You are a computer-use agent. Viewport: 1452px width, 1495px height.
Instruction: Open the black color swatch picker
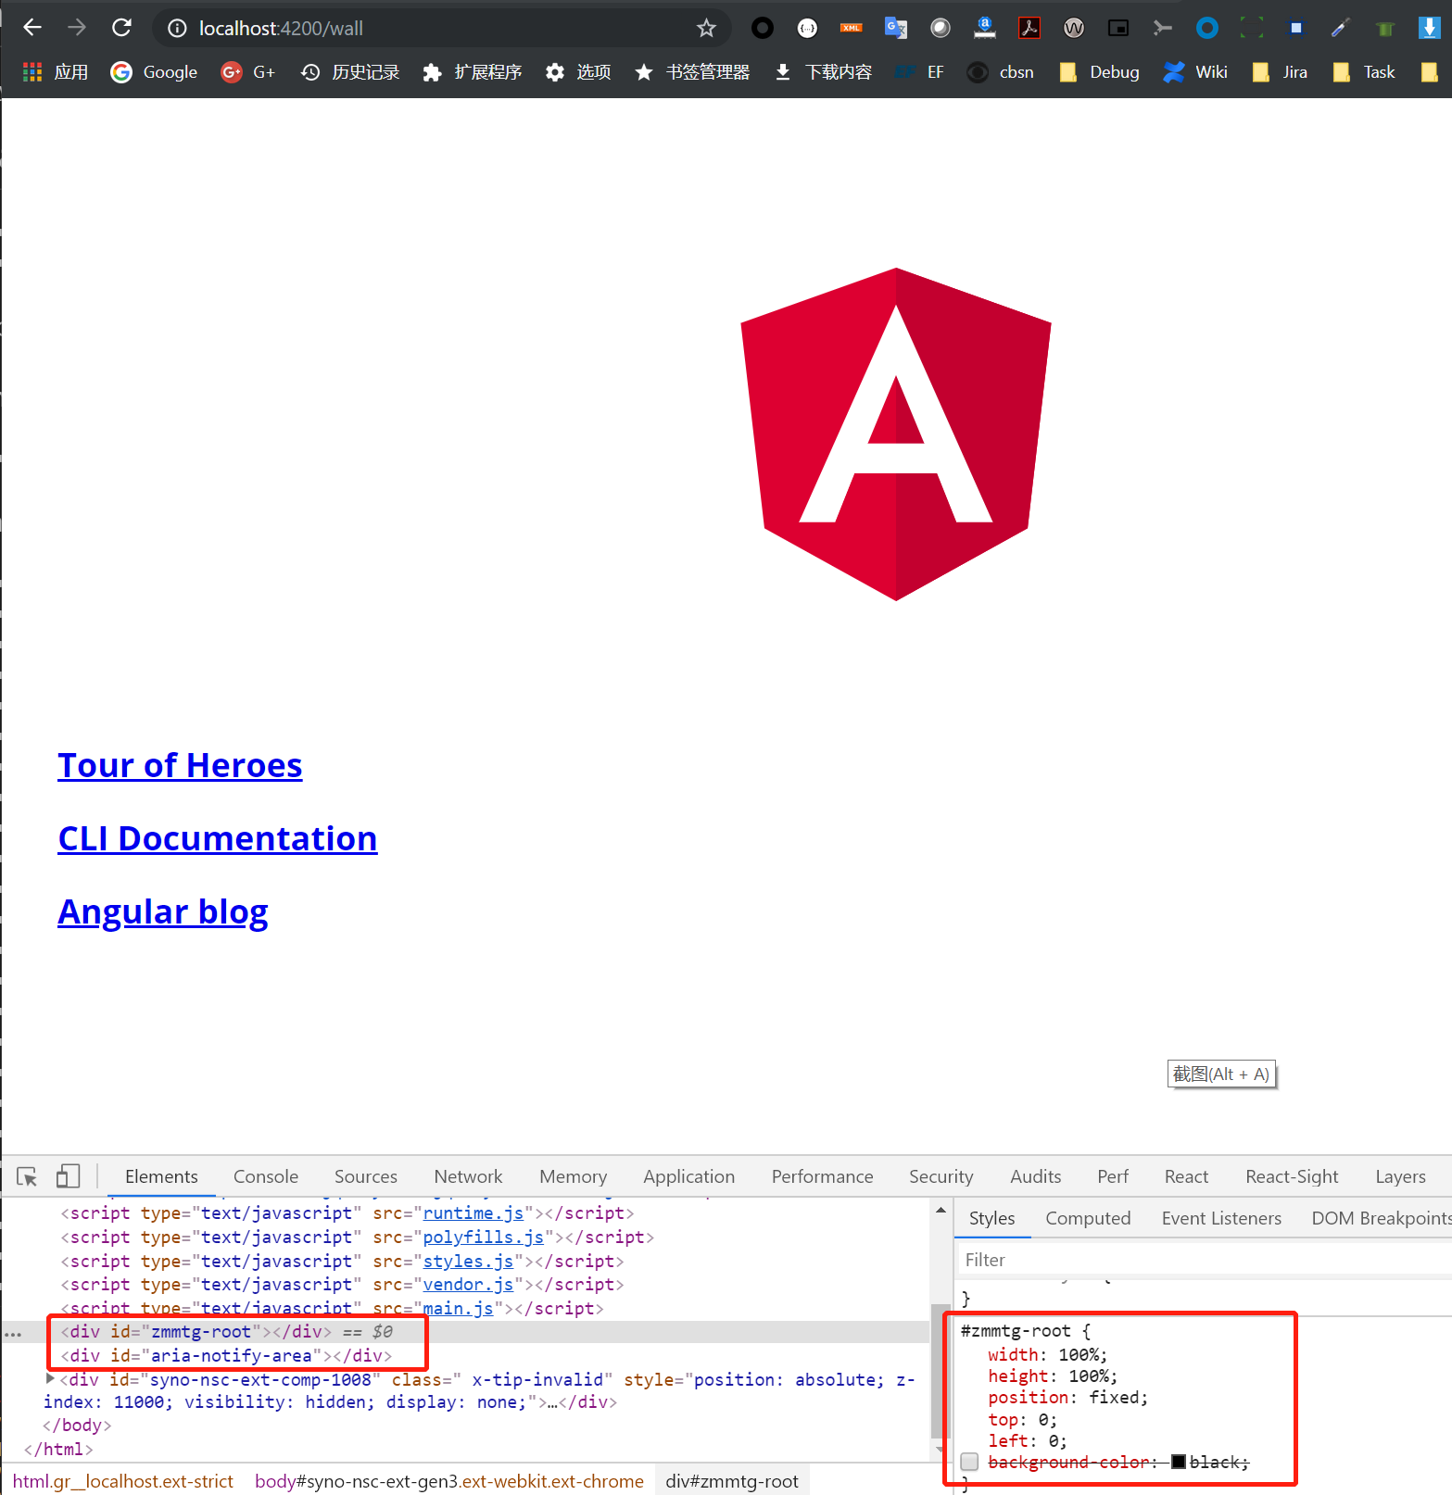(x=1179, y=1462)
